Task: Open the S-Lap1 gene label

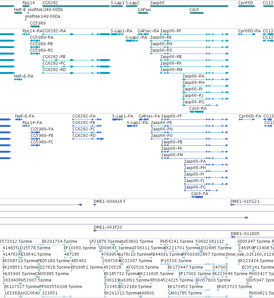Action: point(118,3)
